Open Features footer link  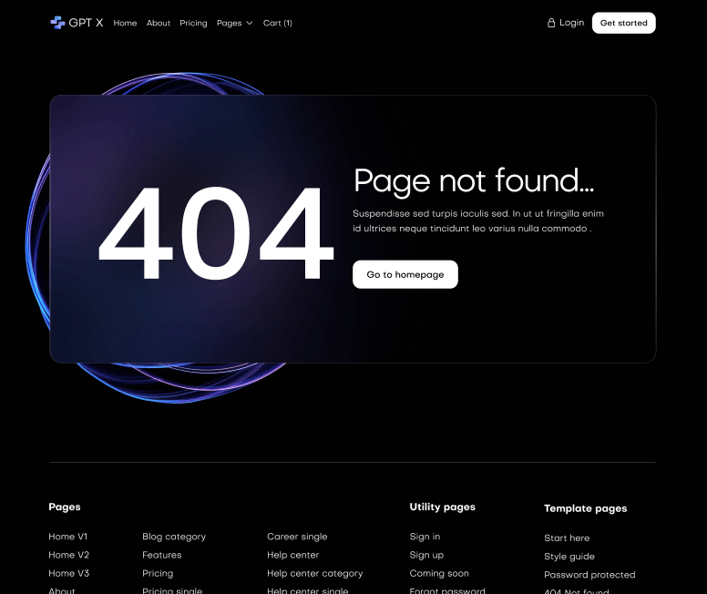pos(162,555)
